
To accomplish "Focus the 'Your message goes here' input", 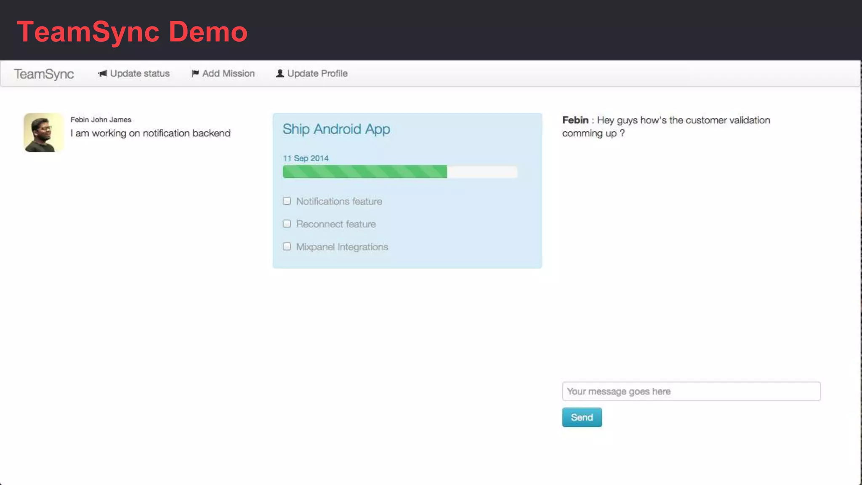I will coord(691,392).
